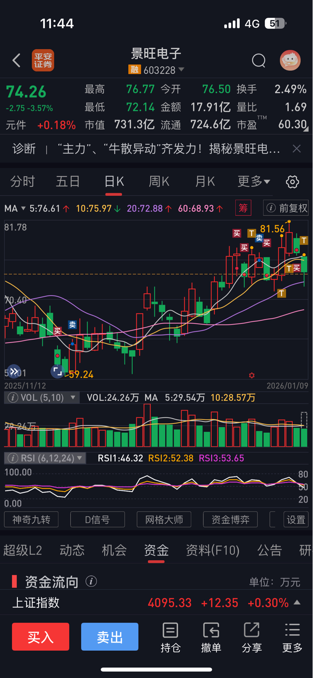Enable D信号 indicator

point(98,520)
